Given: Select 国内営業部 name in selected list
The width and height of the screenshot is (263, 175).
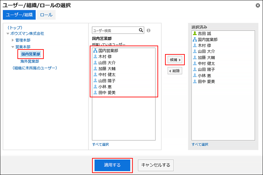Looking at the screenshot, I should (208, 39).
